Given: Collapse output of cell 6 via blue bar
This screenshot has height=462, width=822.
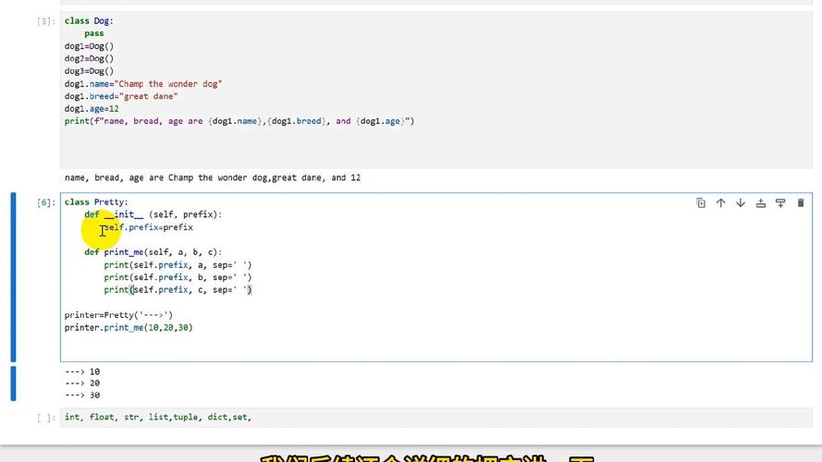Looking at the screenshot, I should tap(14, 383).
